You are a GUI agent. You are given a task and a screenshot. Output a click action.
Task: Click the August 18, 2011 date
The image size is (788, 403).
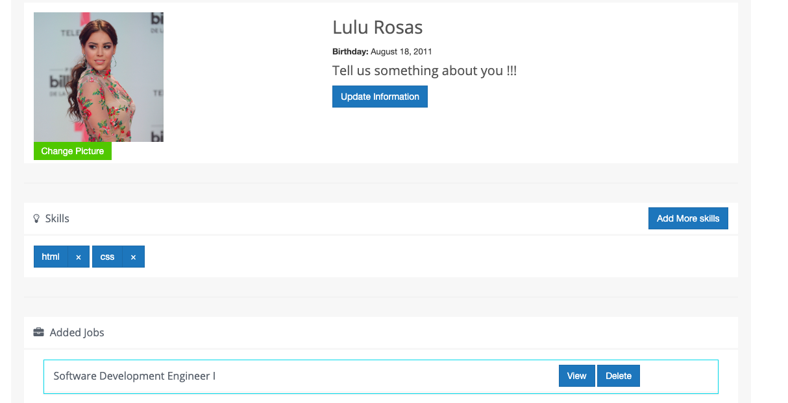[x=401, y=52]
